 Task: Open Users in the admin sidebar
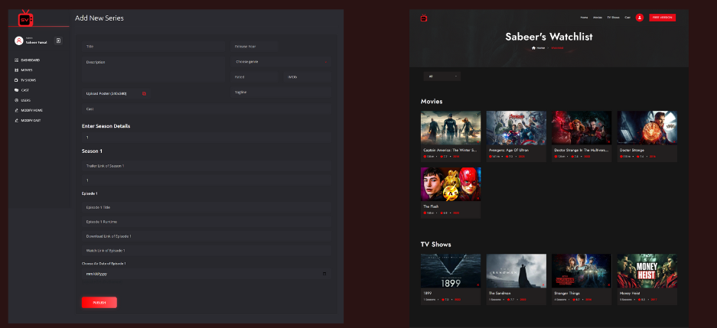(x=23, y=100)
